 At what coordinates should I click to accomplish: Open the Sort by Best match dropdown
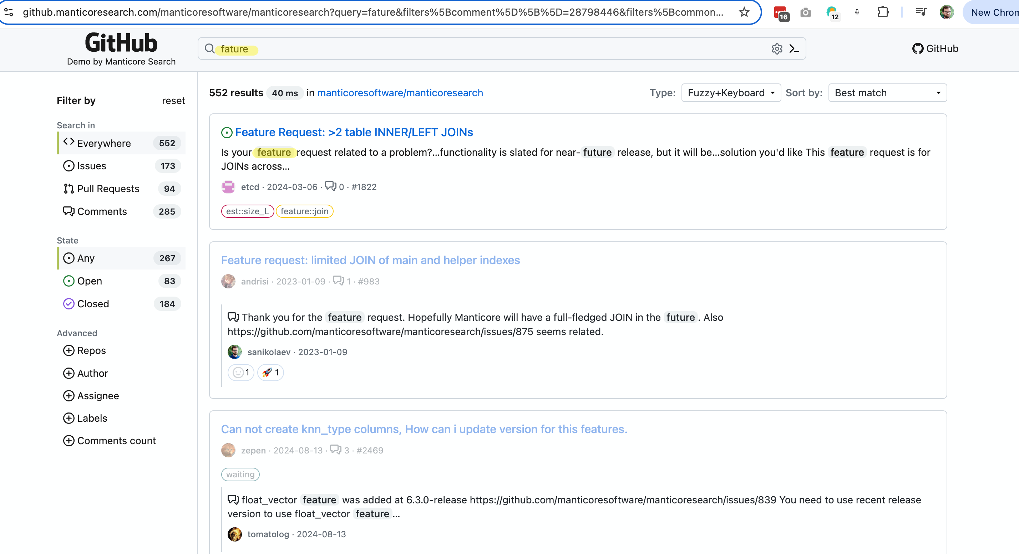[887, 93]
